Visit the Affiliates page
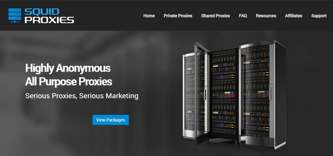The height and width of the screenshot is (156, 333). [293, 16]
